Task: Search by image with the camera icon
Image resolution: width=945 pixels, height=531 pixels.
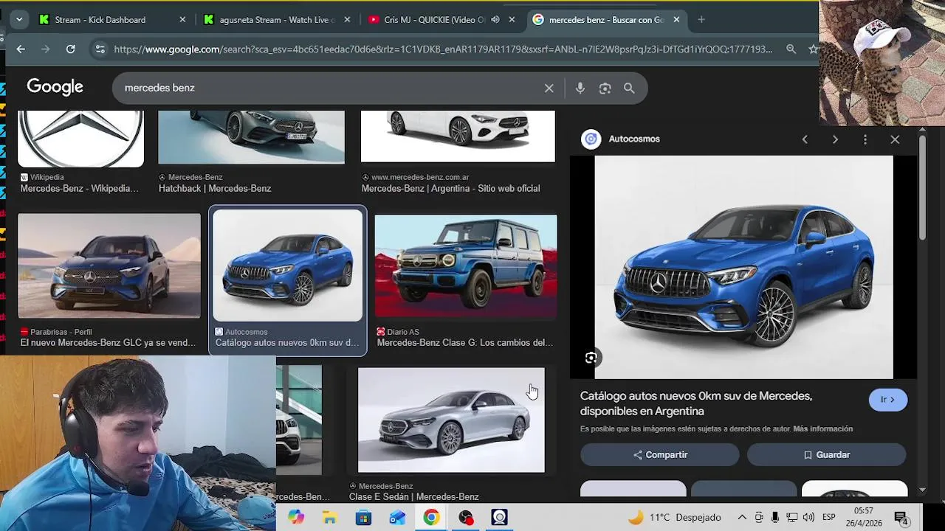Action: (605, 88)
